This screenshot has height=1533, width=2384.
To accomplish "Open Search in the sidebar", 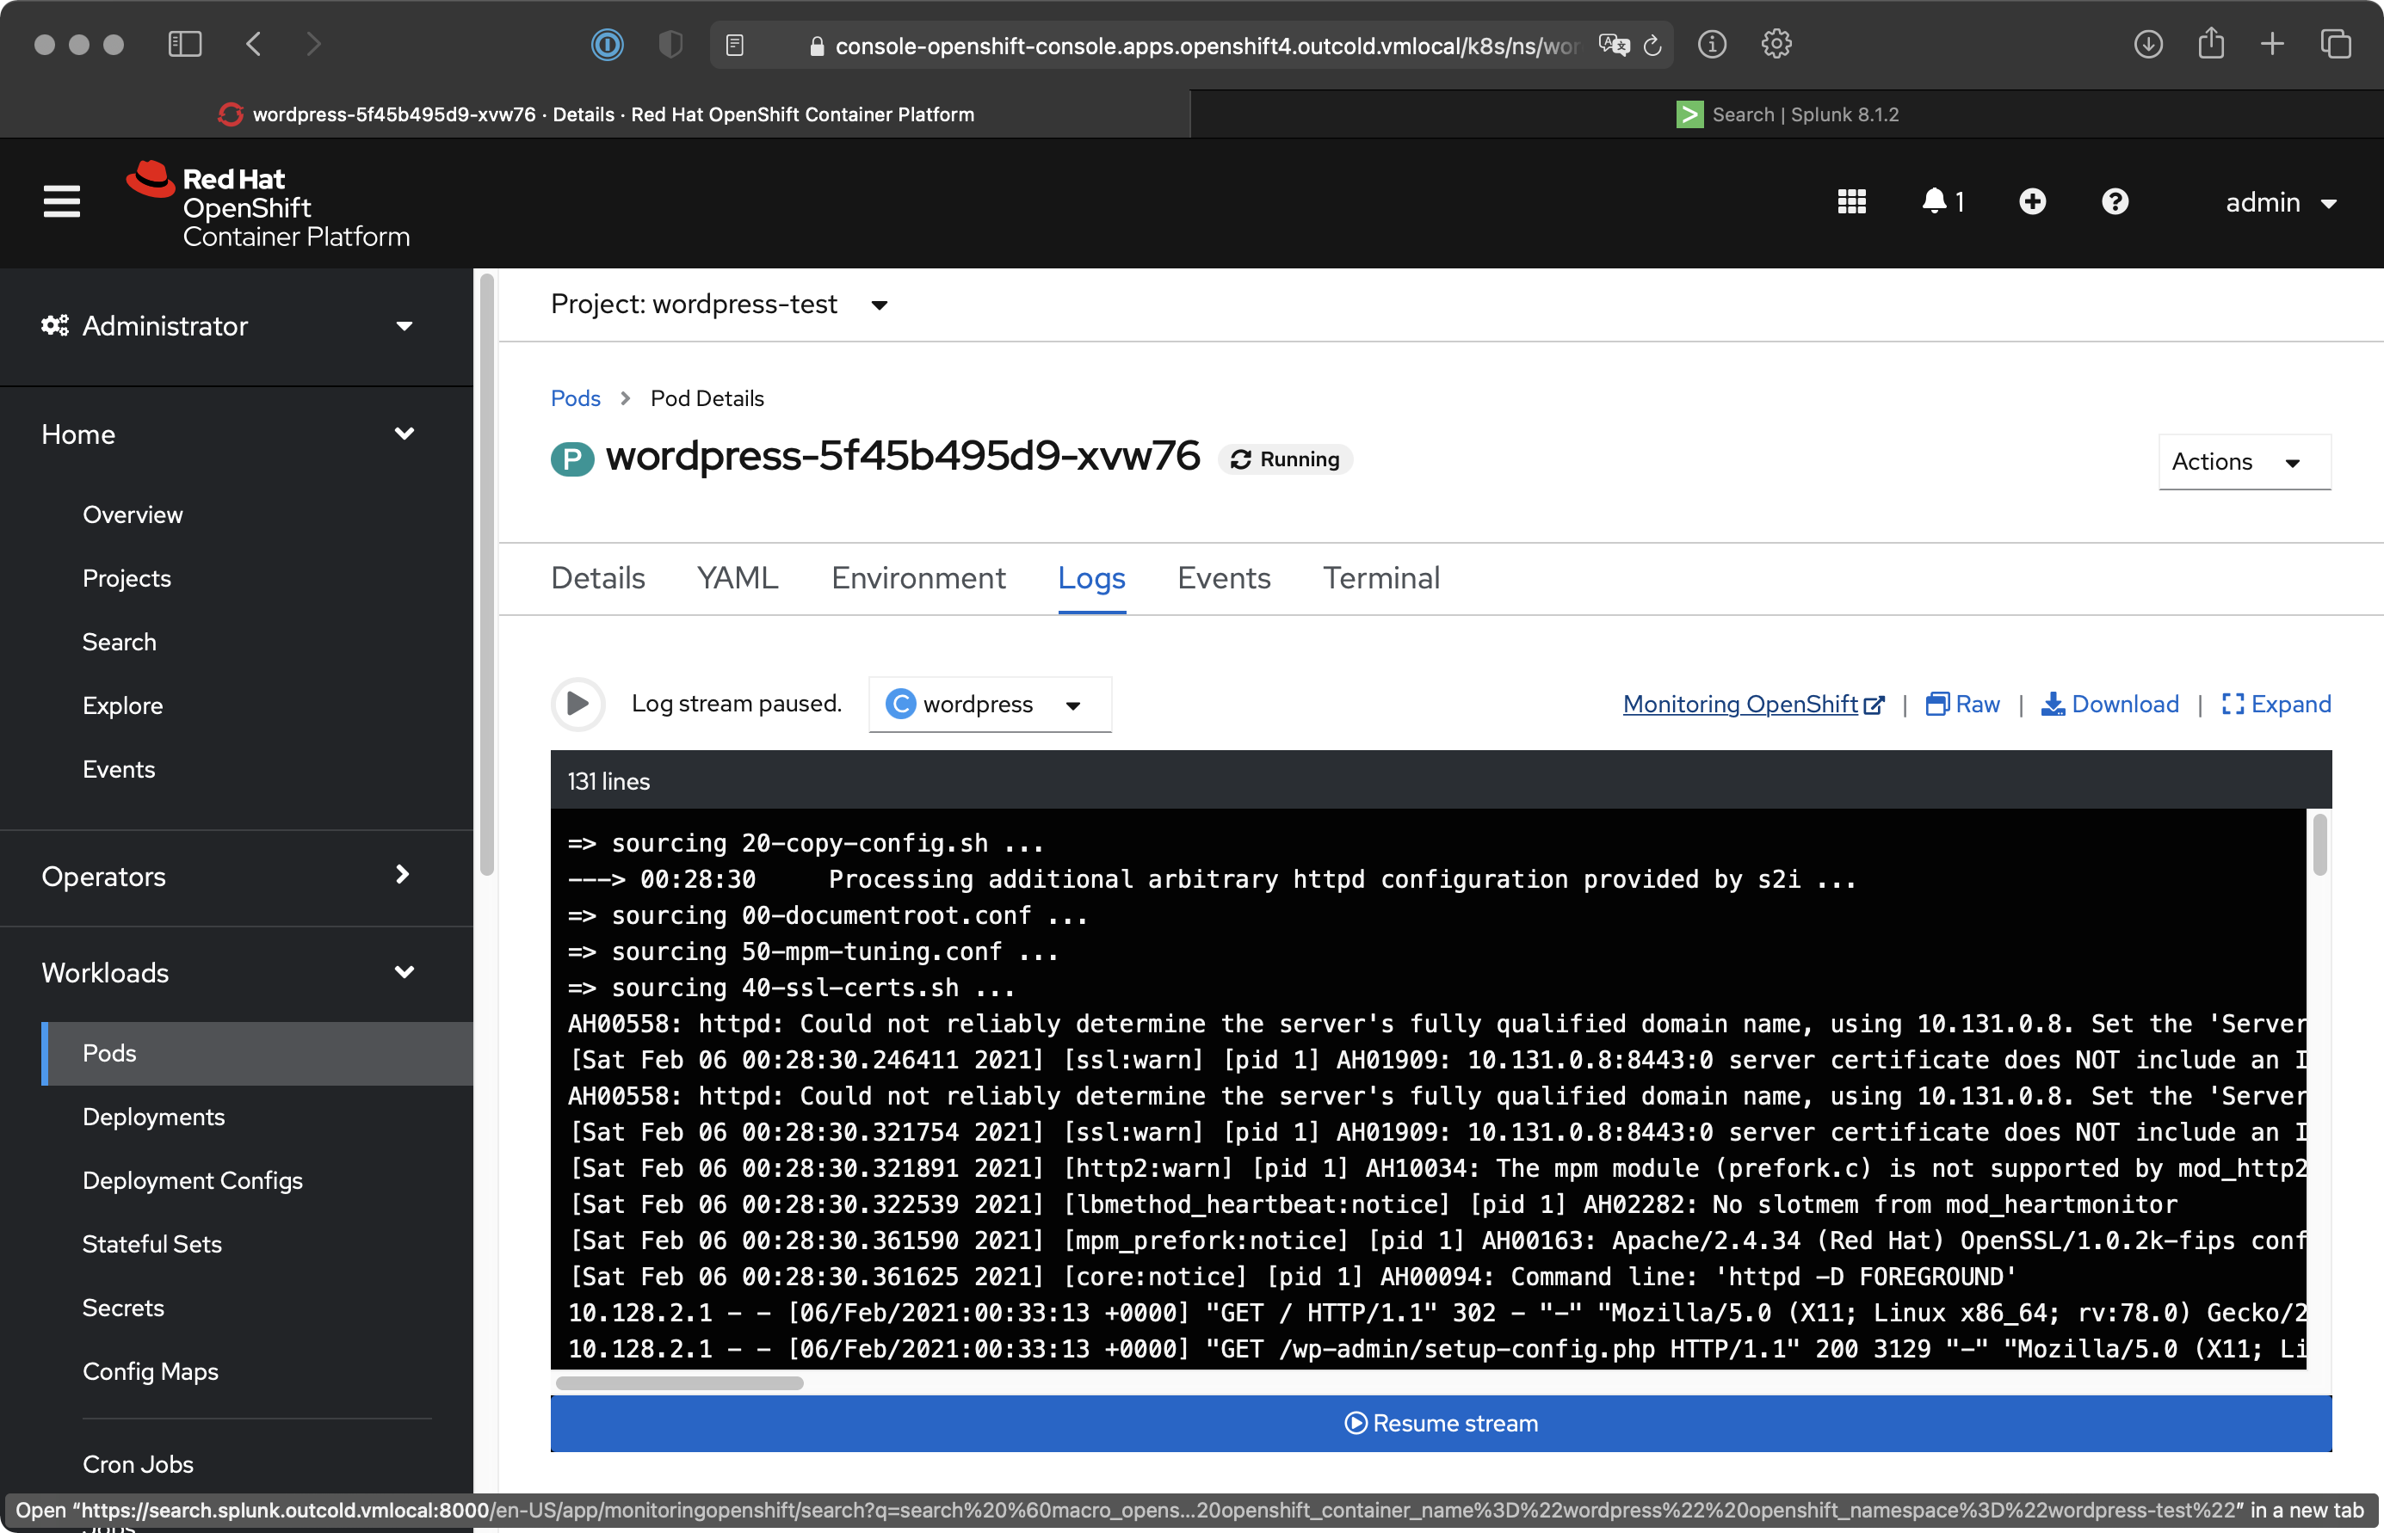I will pyautogui.click(x=120, y=642).
